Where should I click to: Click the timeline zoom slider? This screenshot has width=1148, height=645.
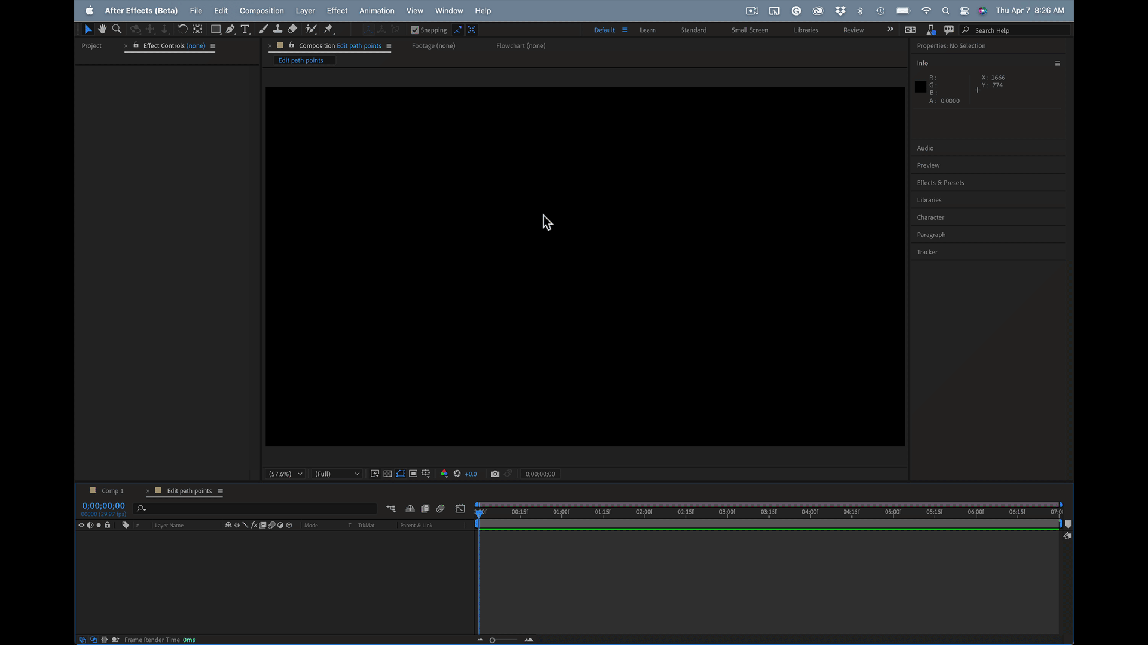pos(493,640)
